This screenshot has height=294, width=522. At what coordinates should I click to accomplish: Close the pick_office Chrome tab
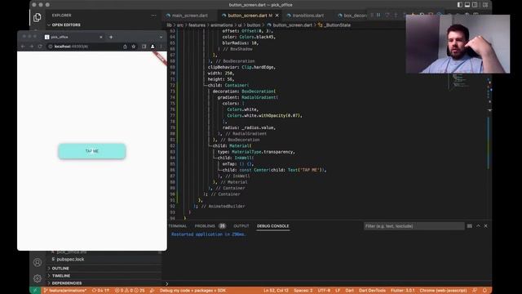(x=101, y=37)
